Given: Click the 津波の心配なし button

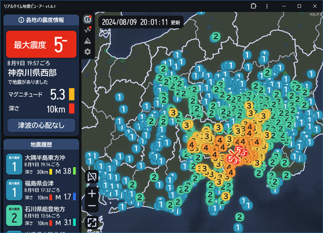Looking at the screenshot, I should [x=41, y=125].
